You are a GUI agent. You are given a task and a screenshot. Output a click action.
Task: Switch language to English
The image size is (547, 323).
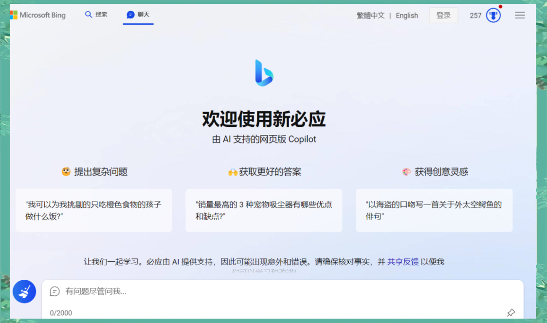(x=407, y=16)
